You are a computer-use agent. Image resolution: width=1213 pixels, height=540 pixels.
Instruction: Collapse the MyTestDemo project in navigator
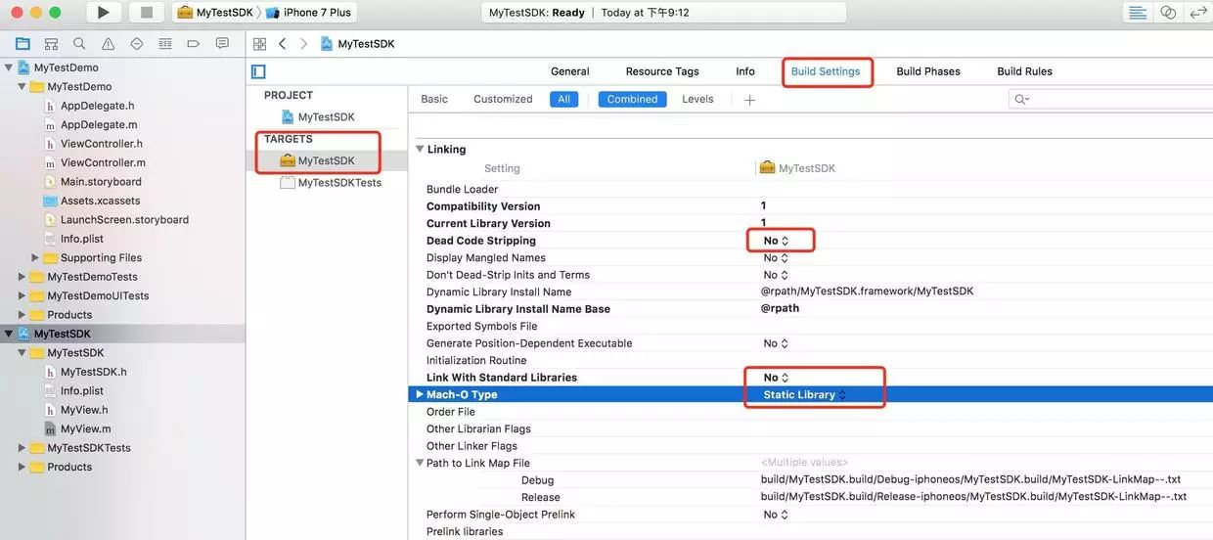(x=10, y=67)
